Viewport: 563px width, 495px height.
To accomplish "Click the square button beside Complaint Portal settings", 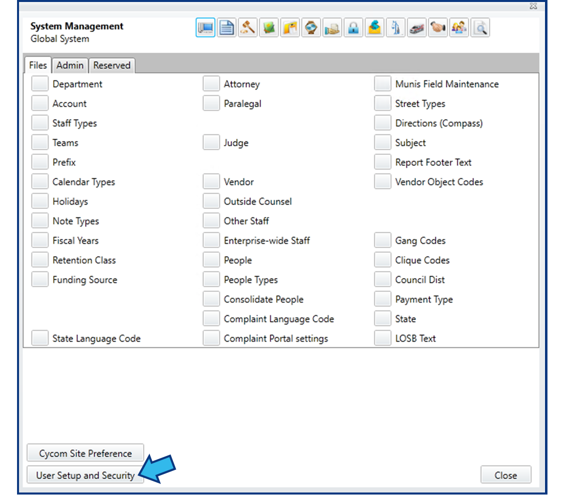I will [x=211, y=338].
